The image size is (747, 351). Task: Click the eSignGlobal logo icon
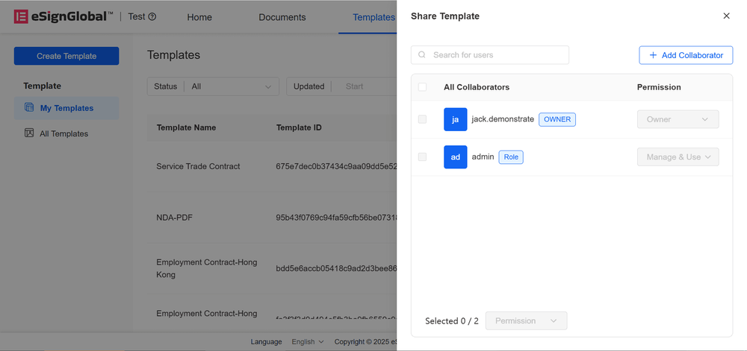21,16
